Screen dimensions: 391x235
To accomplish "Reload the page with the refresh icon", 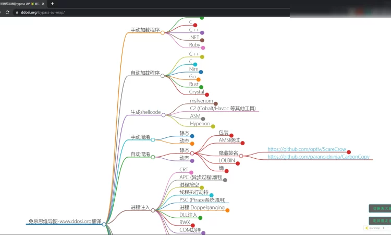I will pos(7,12).
